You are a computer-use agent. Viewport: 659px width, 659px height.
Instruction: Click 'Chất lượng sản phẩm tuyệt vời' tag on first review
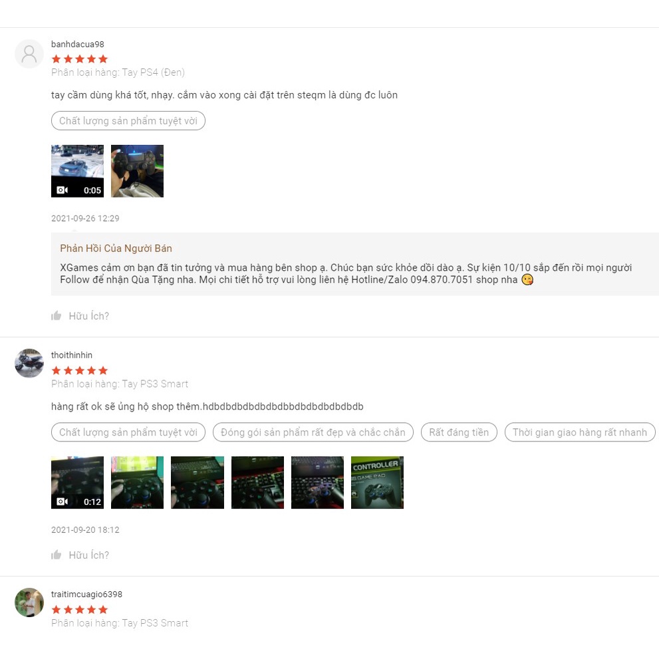click(x=128, y=120)
